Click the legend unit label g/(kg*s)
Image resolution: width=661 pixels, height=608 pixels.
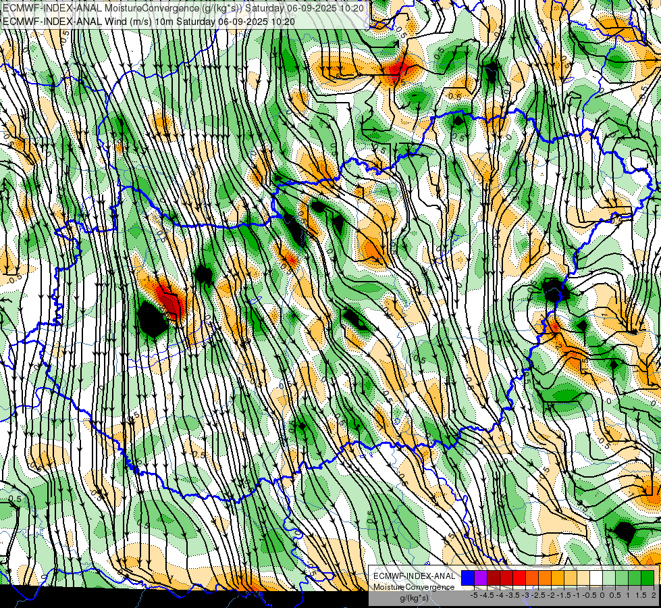(414, 598)
